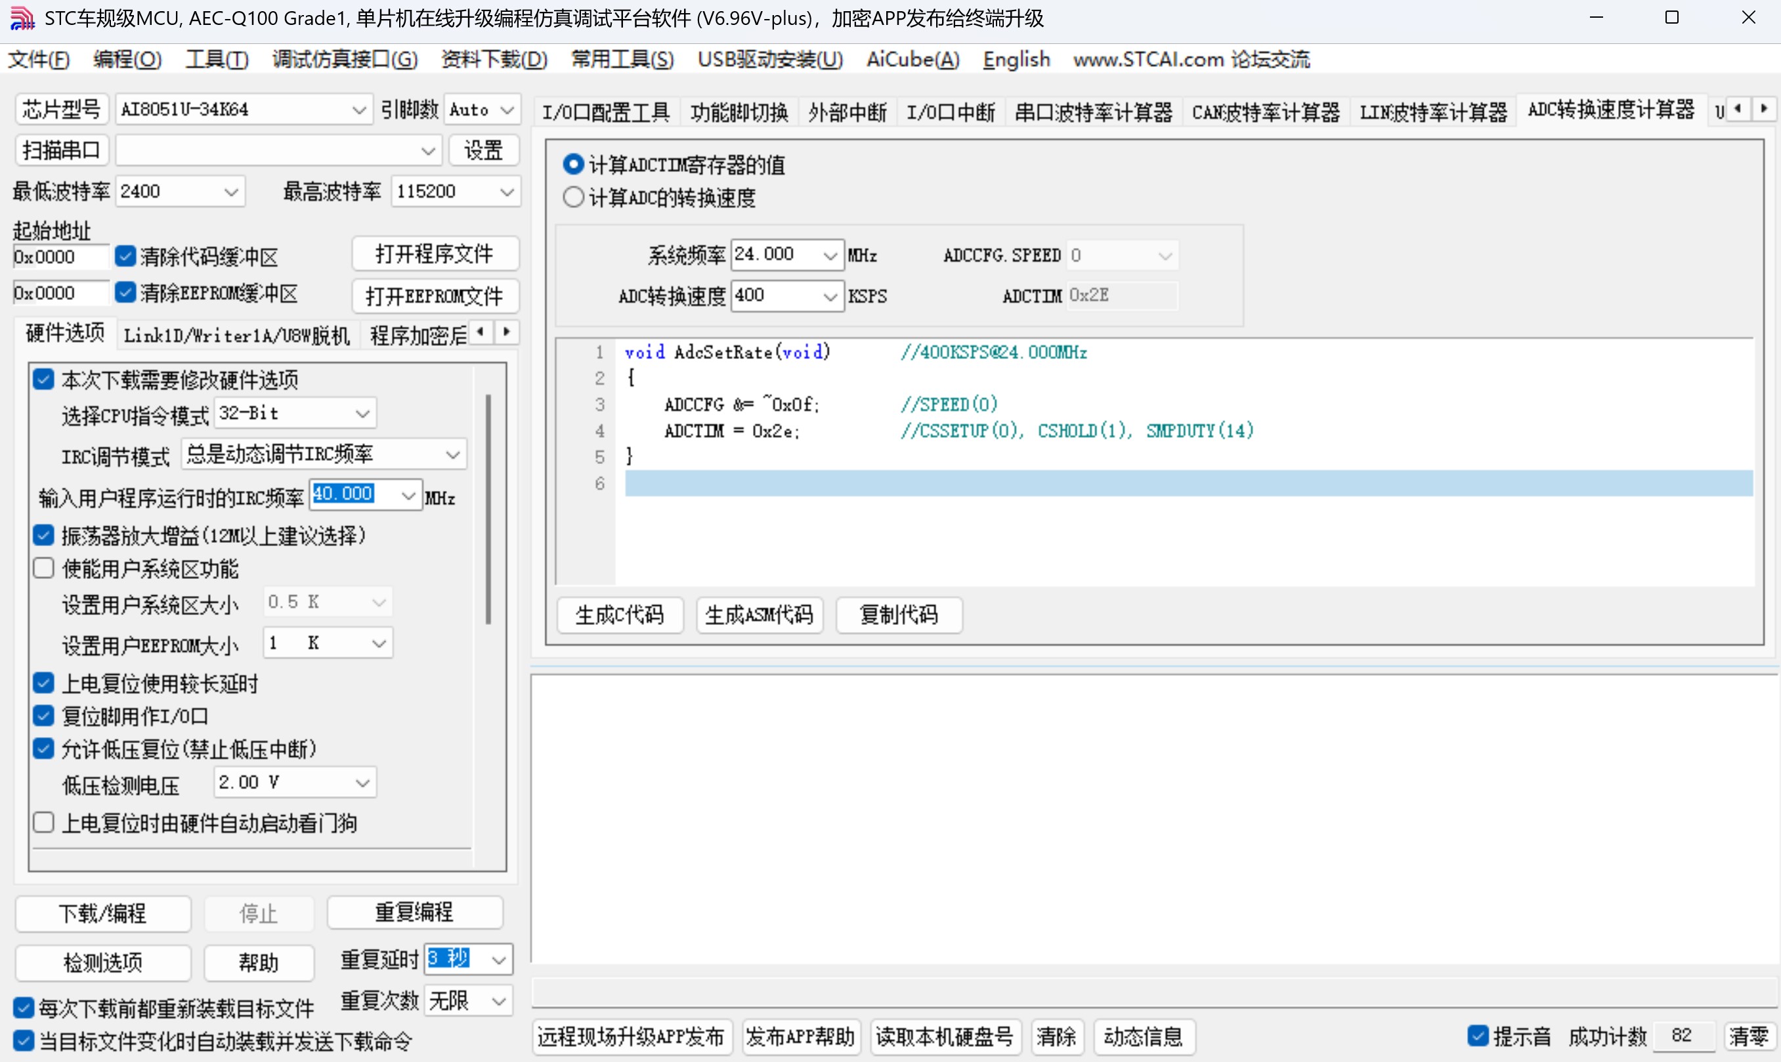
Task: Toggle the prompt sound checkbox
Action: [1478, 1036]
